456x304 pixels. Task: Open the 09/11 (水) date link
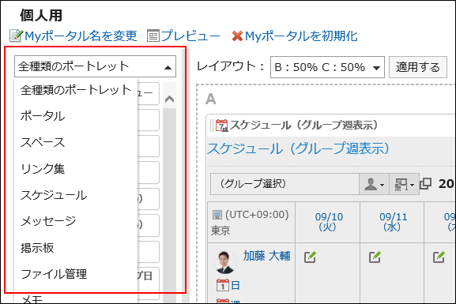pyautogui.click(x=394, y=222)
